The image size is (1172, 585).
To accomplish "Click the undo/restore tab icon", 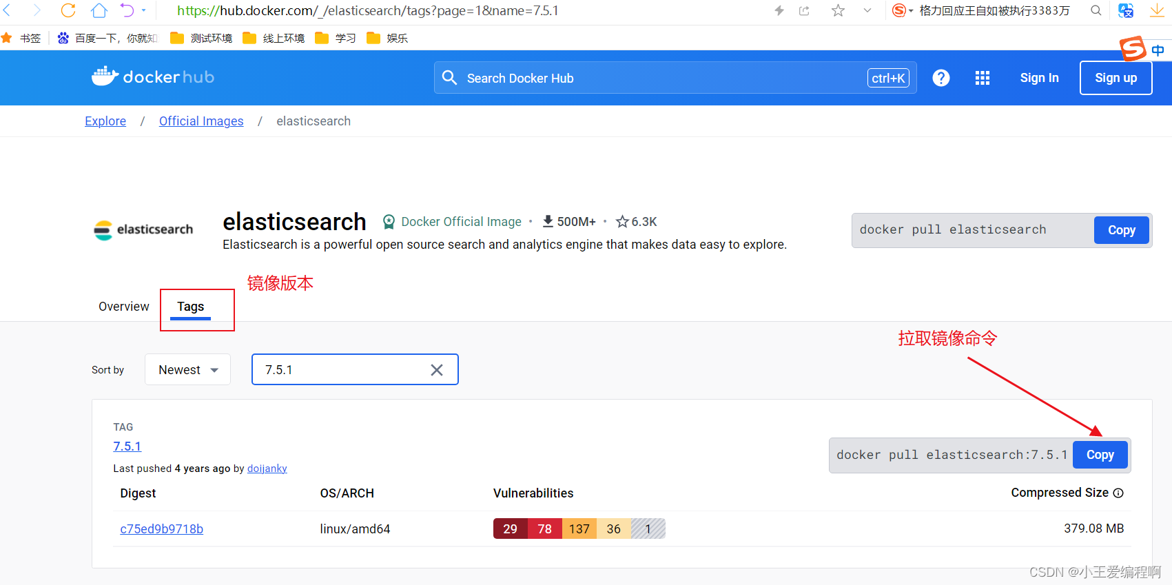I will pyautogui.click(x=127, y=10).
